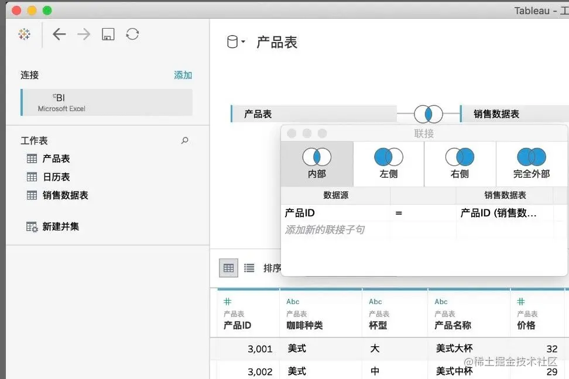The image size is (569, 379).
Task: Click the 销售数据表 column header in join dialog
Action: (x=505, y=195)
